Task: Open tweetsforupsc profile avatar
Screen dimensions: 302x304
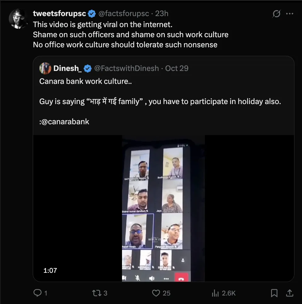Action: 18,19
